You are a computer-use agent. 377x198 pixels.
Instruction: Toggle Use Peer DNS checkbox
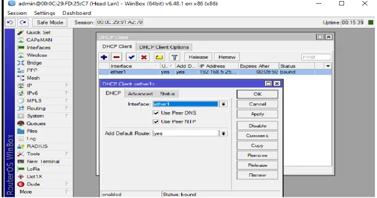[x=156, y=113]
